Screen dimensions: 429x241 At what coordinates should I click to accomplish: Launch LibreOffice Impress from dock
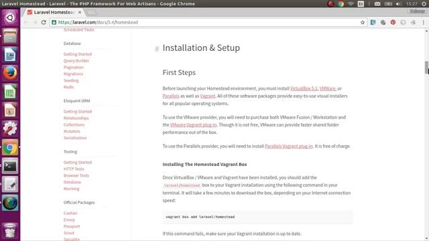tap(10, 110)
